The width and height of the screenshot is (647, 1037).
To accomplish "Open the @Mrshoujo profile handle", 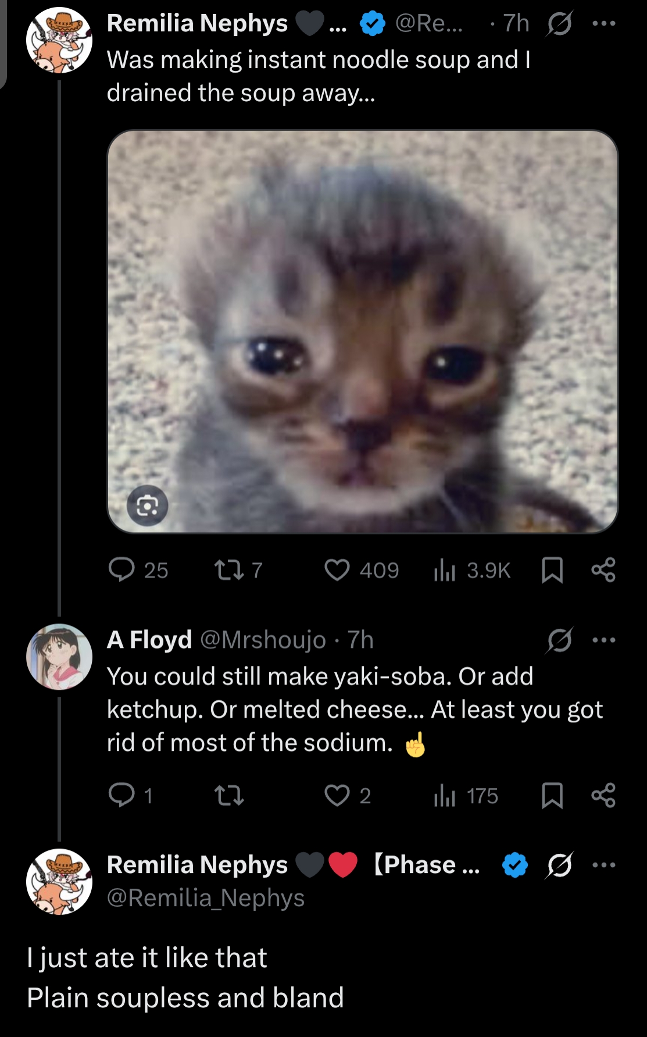I will 263,640.
